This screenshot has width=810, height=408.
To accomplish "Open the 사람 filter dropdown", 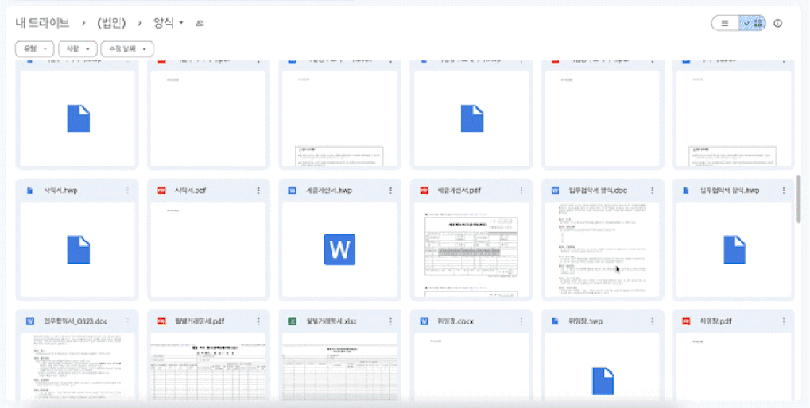I will [77, 49].
